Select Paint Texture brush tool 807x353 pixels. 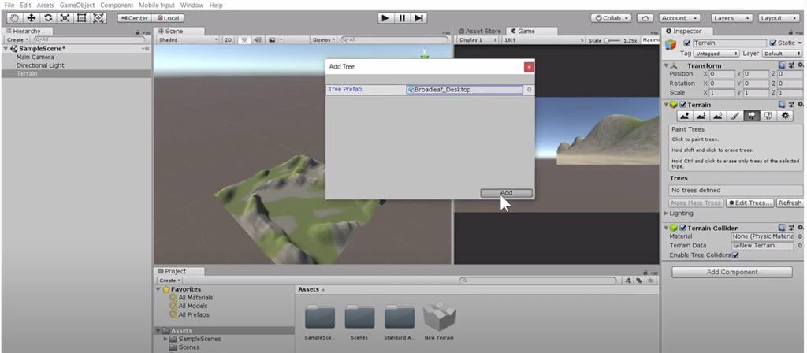[734, 116]
